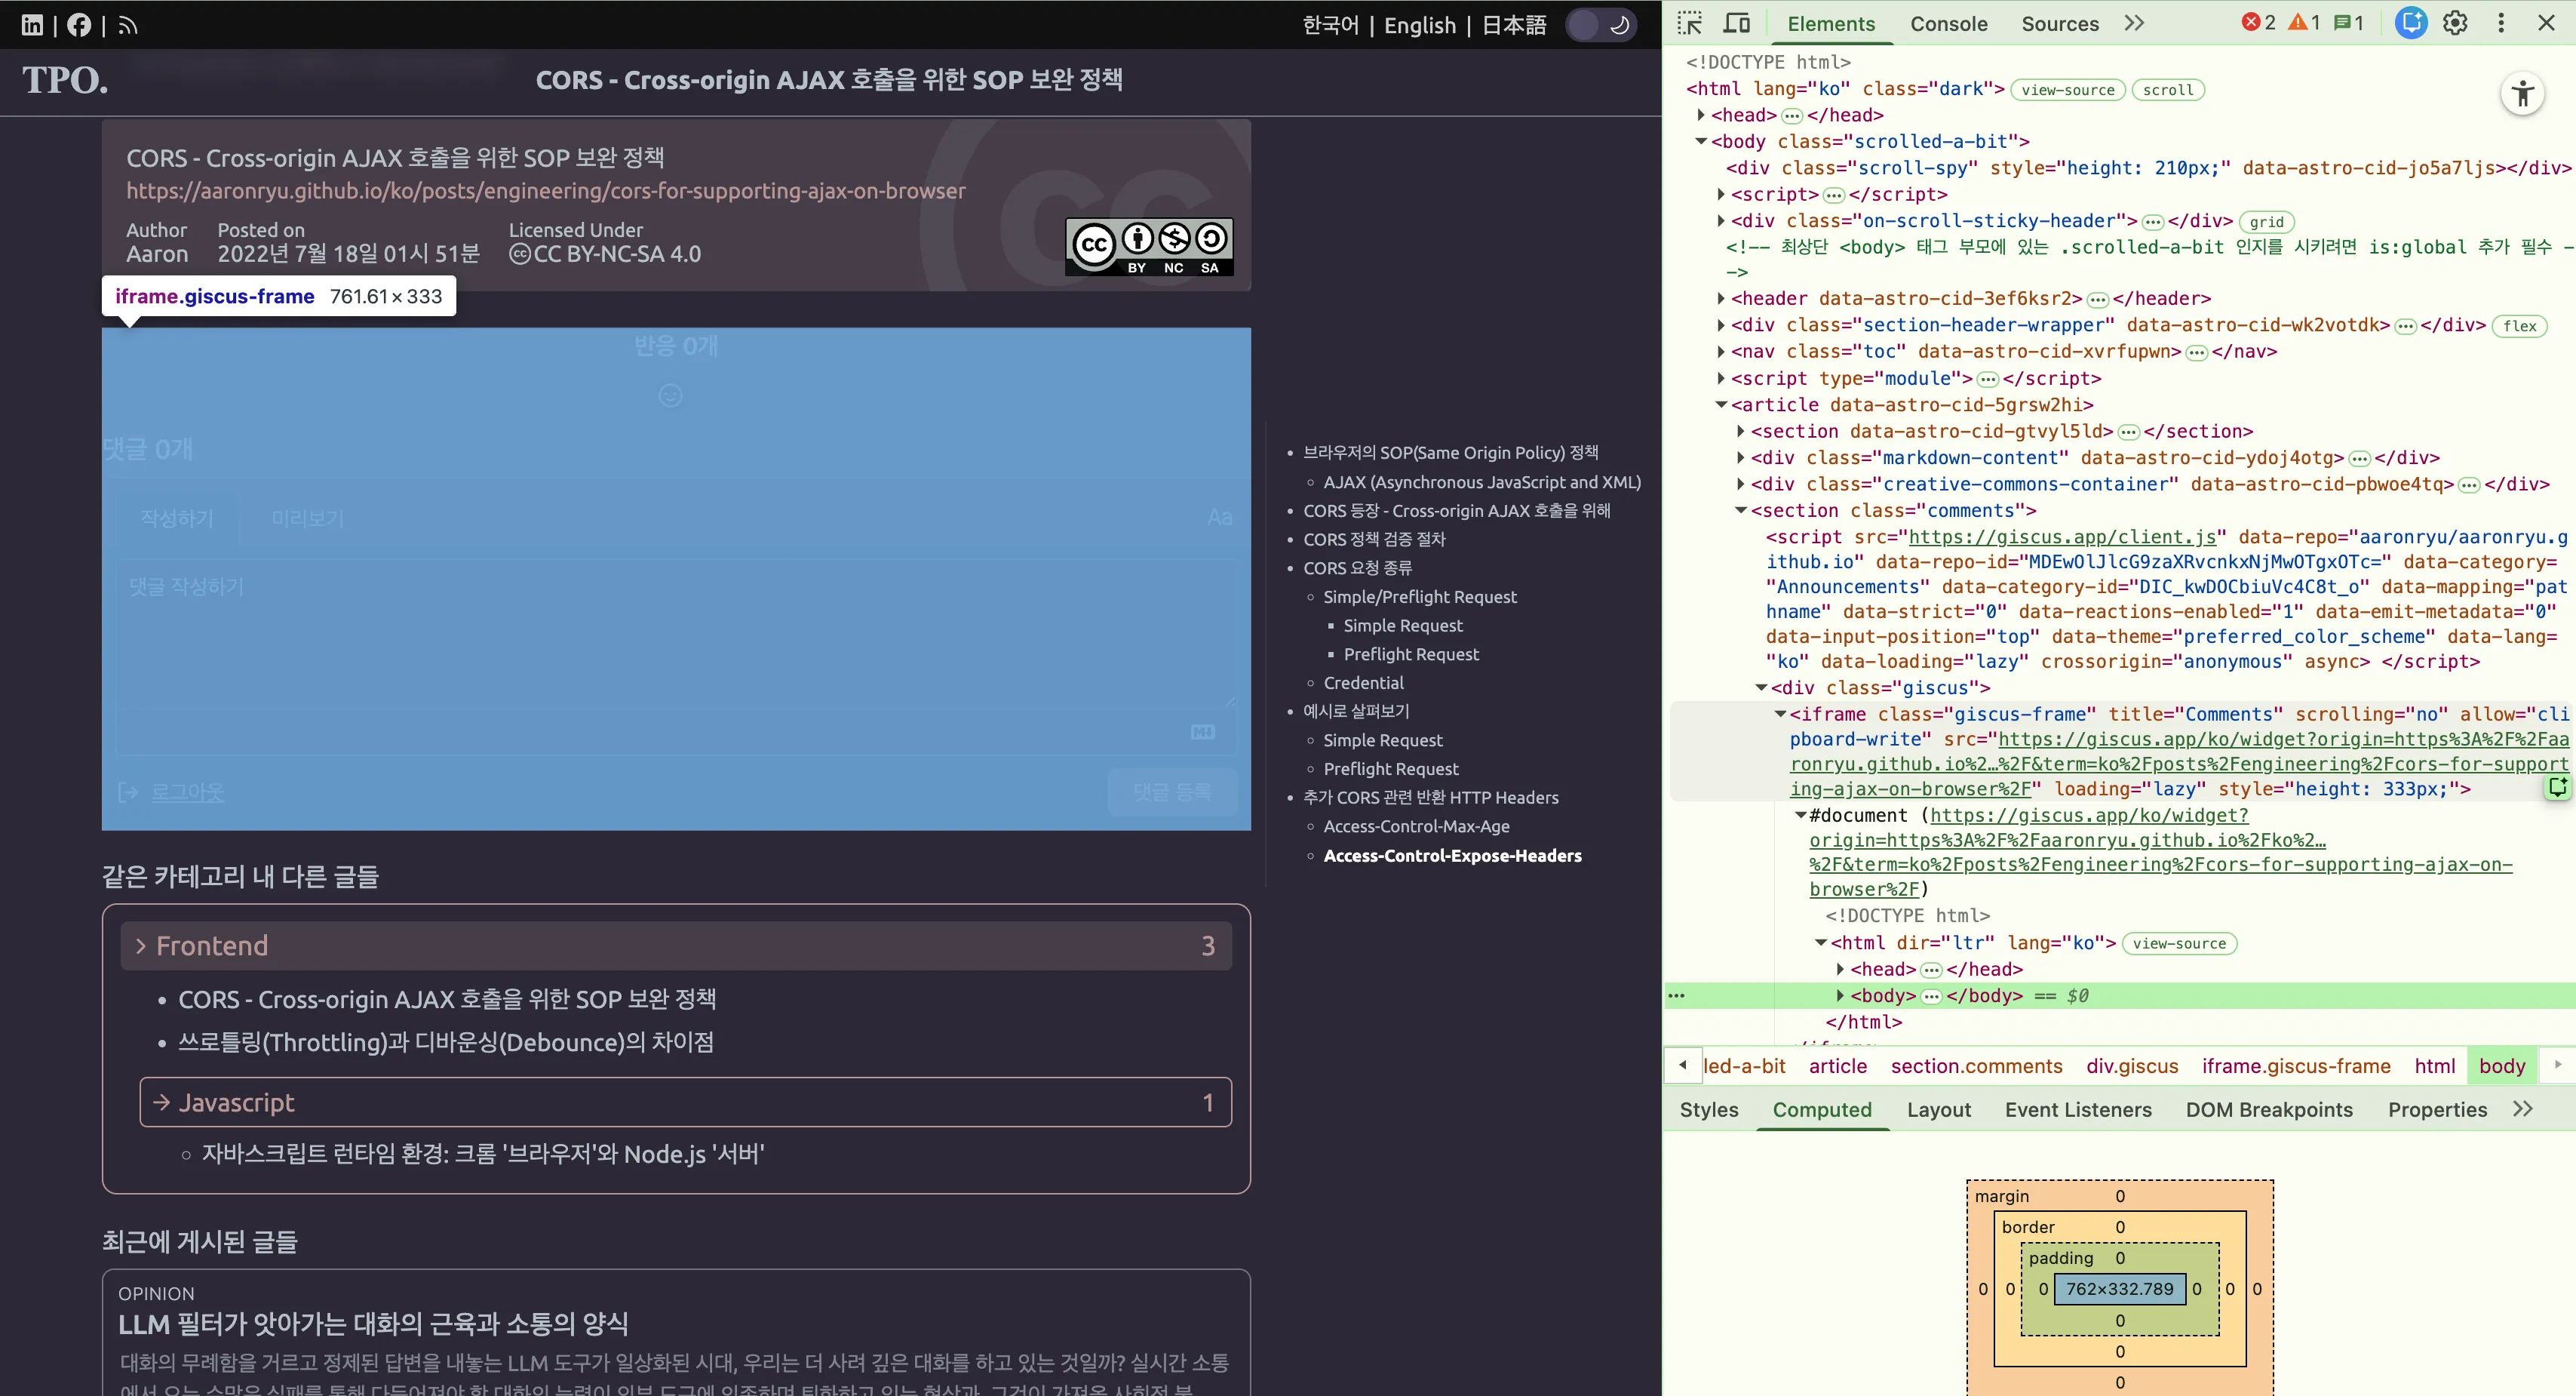Activate the DevTools inspect element picker

pyautogui.click(x=1690, y=23)
